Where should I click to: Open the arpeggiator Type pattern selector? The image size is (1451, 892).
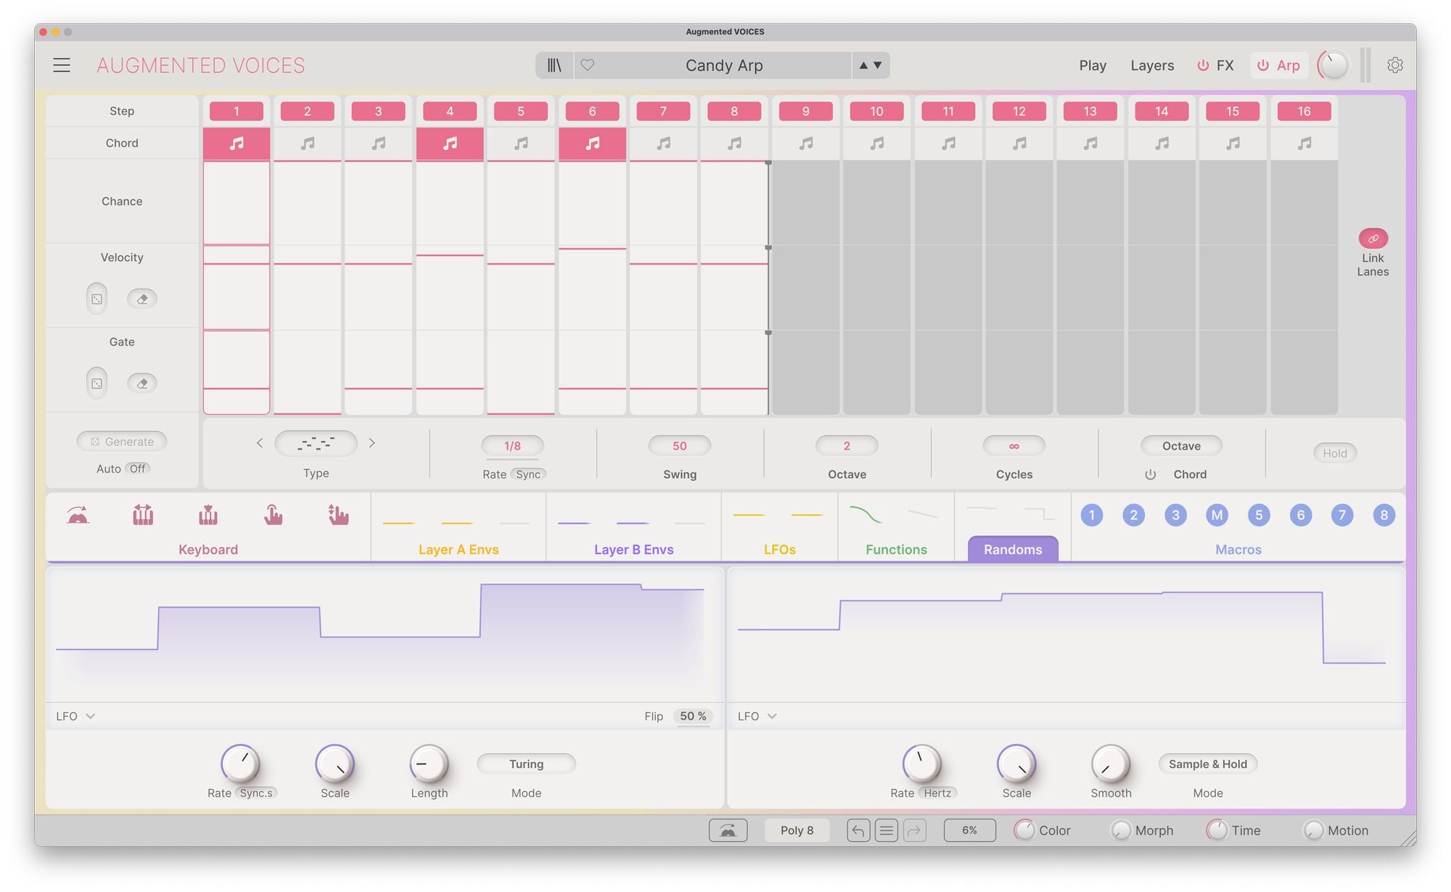pos(316,443)
